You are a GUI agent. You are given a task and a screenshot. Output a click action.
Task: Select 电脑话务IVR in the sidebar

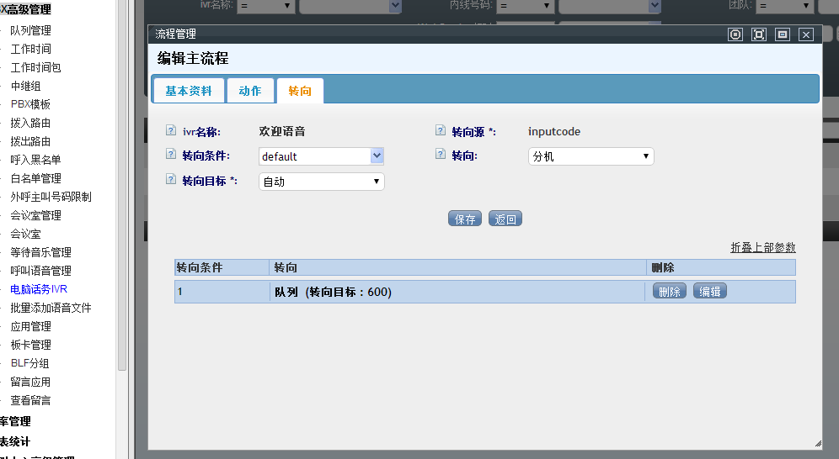(x=39, y=289)
